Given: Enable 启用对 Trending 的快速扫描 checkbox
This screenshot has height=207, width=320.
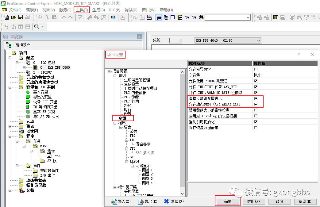Looking at the screenshot, I should click(x=256, y=116).
